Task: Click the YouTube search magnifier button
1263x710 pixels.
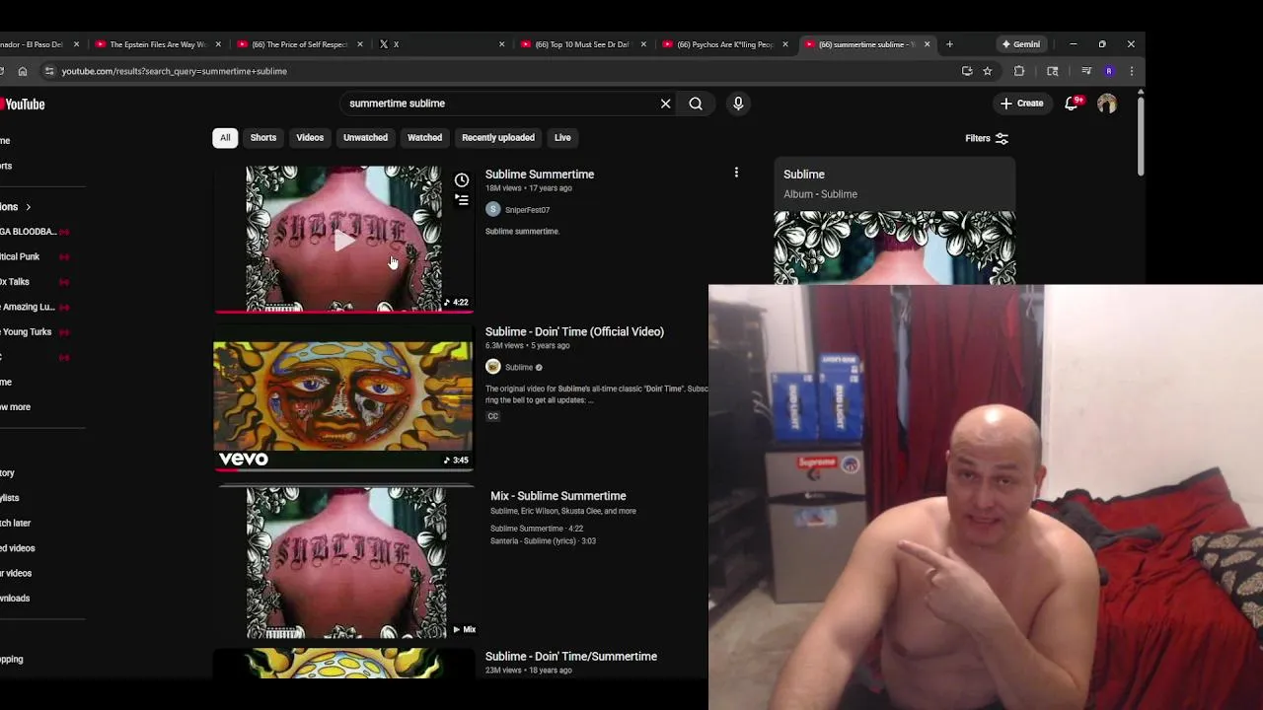Action: [696, 104]
